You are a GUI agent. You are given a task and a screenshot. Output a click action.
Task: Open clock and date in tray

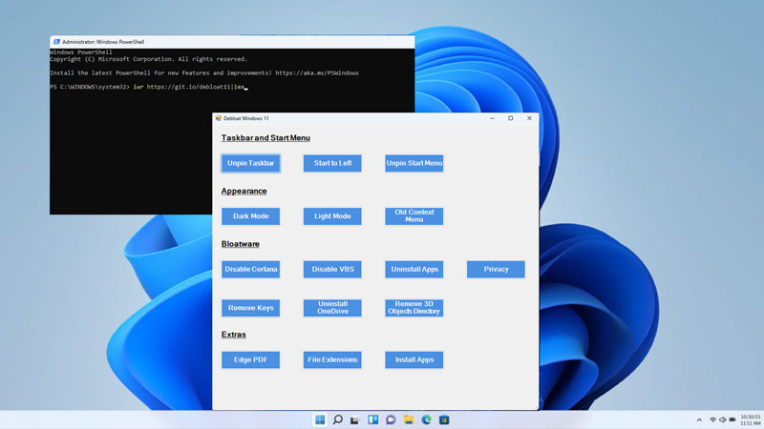click(x=751, y=420)
